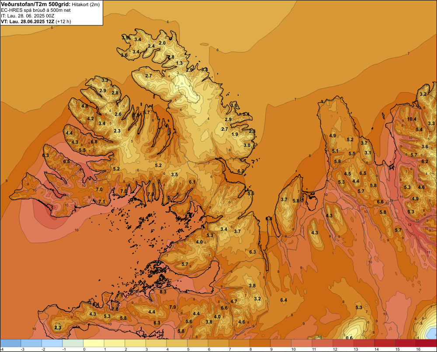Click the 7.8 temperature value

tap(115, 309)
